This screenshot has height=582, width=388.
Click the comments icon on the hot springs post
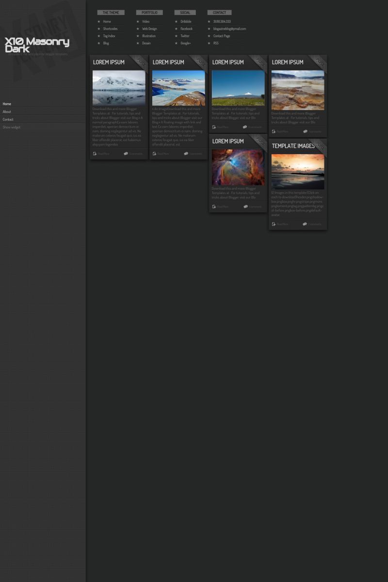[305, 131]
